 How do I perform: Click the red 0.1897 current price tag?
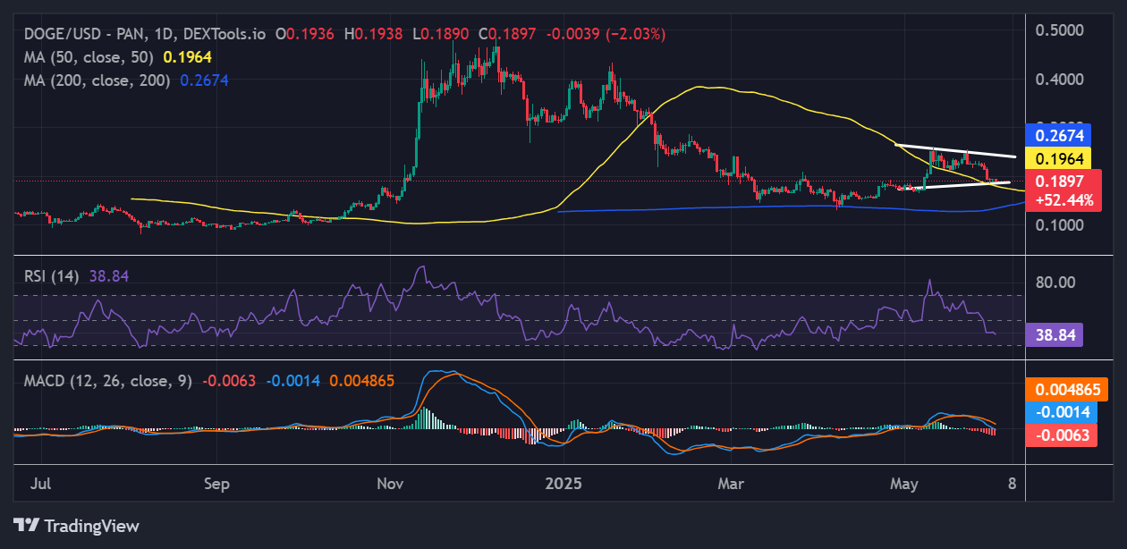(x=1059, y=181)
